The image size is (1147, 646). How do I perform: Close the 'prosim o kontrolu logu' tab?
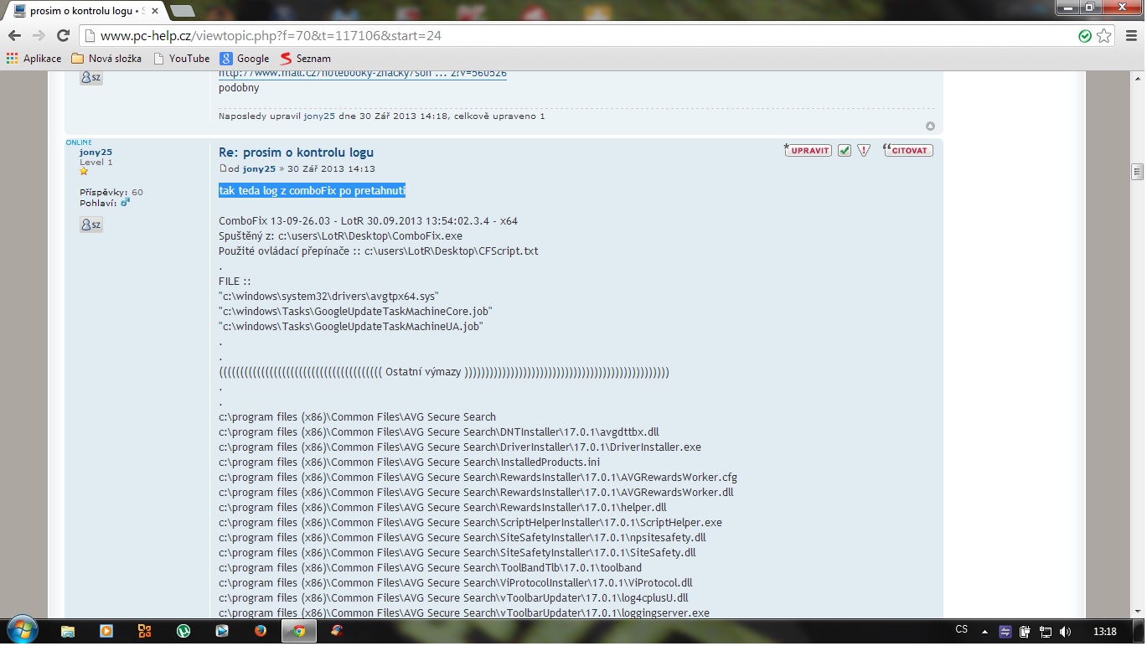click(156, 11)
